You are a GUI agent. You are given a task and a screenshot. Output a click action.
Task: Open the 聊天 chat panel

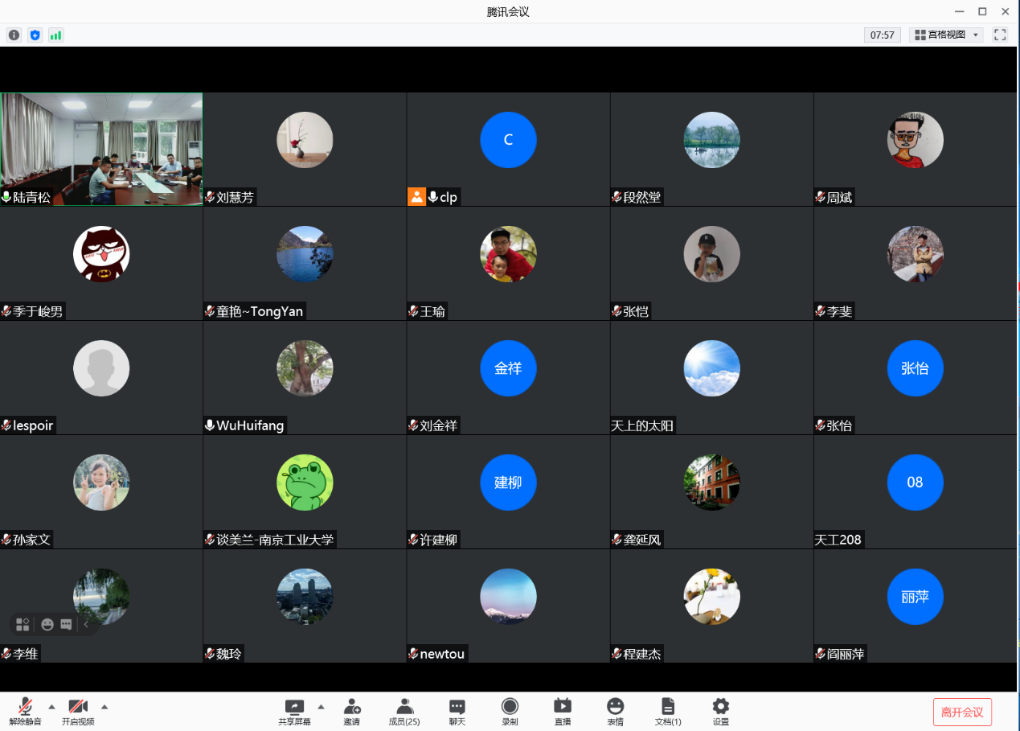[x=457, y=711]
